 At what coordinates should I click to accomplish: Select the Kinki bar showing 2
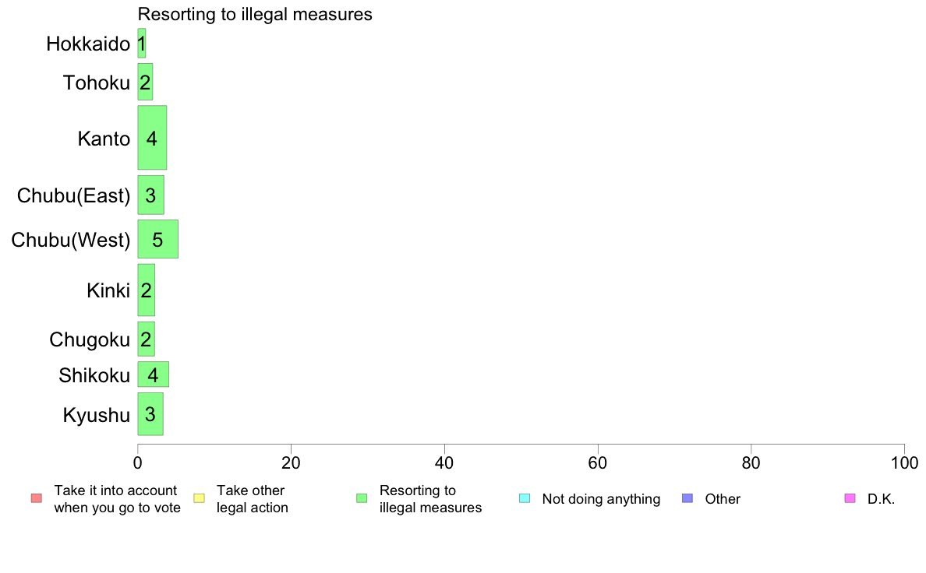point(147,290)
